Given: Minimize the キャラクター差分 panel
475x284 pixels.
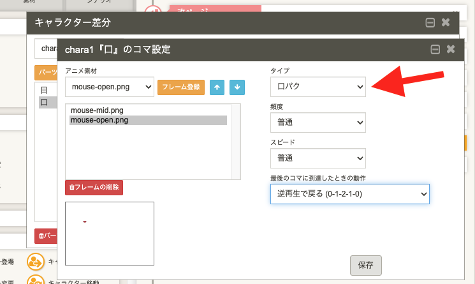Looking at the screenshot, I should [x=430, y=22].
